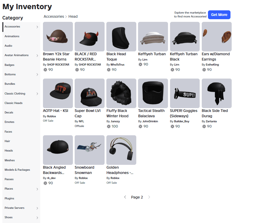Open the Keffiyeh Turban Black title link
The height and width of the screenshot is (223, 269).
point(183,57)
